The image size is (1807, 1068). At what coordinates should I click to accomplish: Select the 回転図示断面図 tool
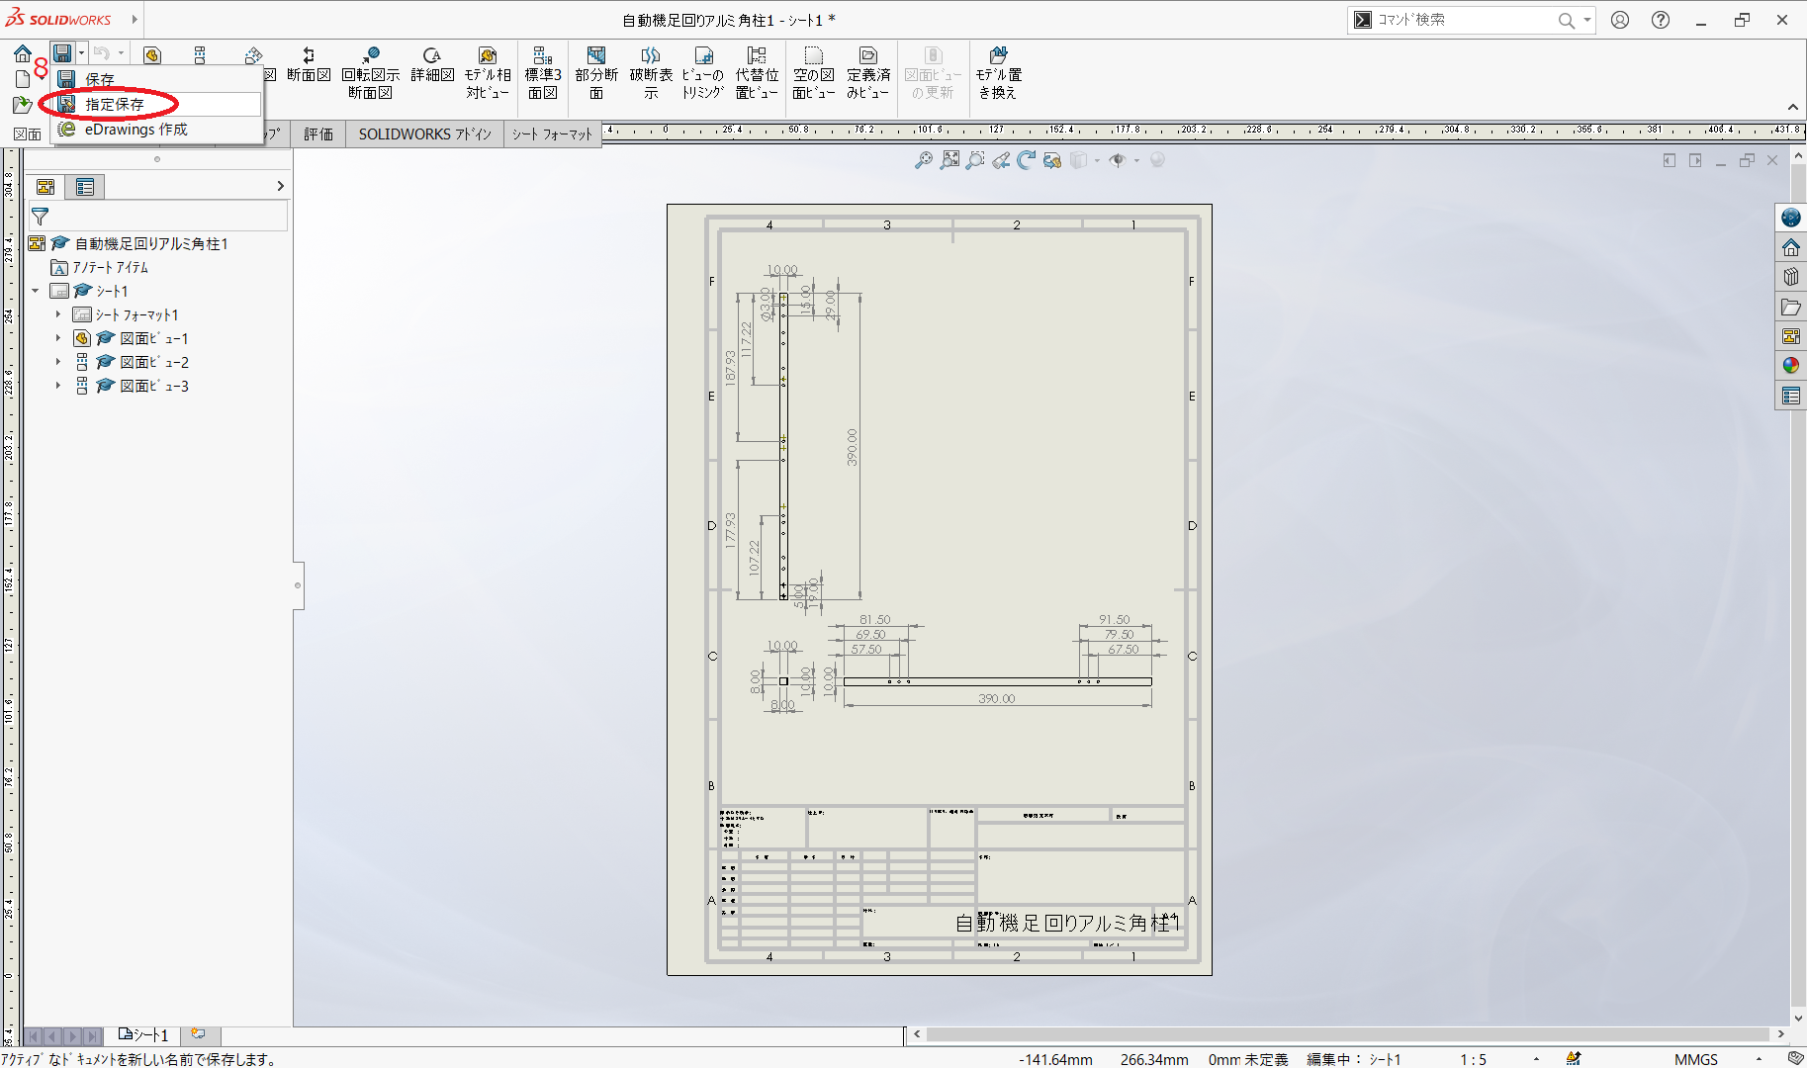tap(371, 73)
